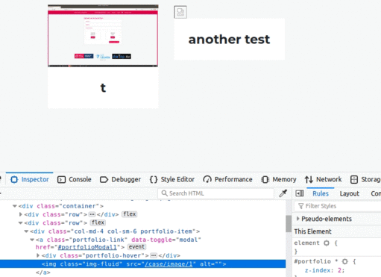This screenshot has height=277, width=381.
Task: Click the Network arrows icon
Action: (x=309, y=179)
